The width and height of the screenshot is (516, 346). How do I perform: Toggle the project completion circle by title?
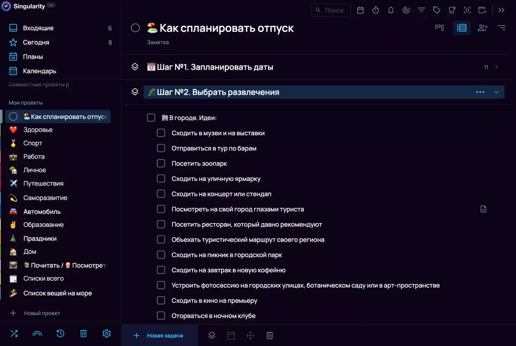(135, 28)
